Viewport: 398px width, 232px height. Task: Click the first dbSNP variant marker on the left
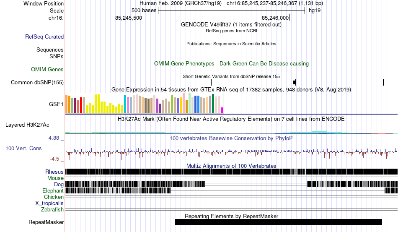pos(120,82)
